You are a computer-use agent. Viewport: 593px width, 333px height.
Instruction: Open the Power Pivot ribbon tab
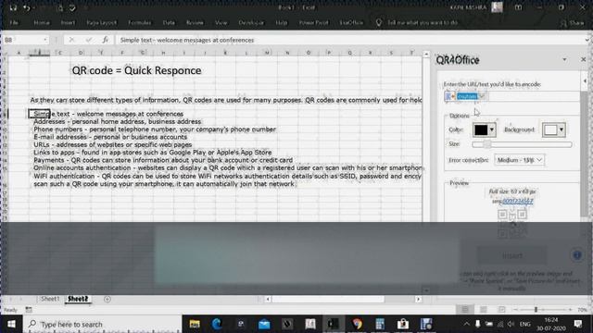tap(313, 22)
